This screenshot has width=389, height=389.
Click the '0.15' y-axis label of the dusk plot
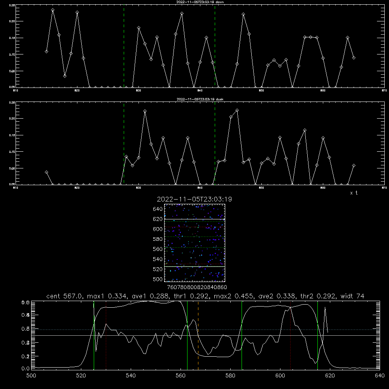12,135
